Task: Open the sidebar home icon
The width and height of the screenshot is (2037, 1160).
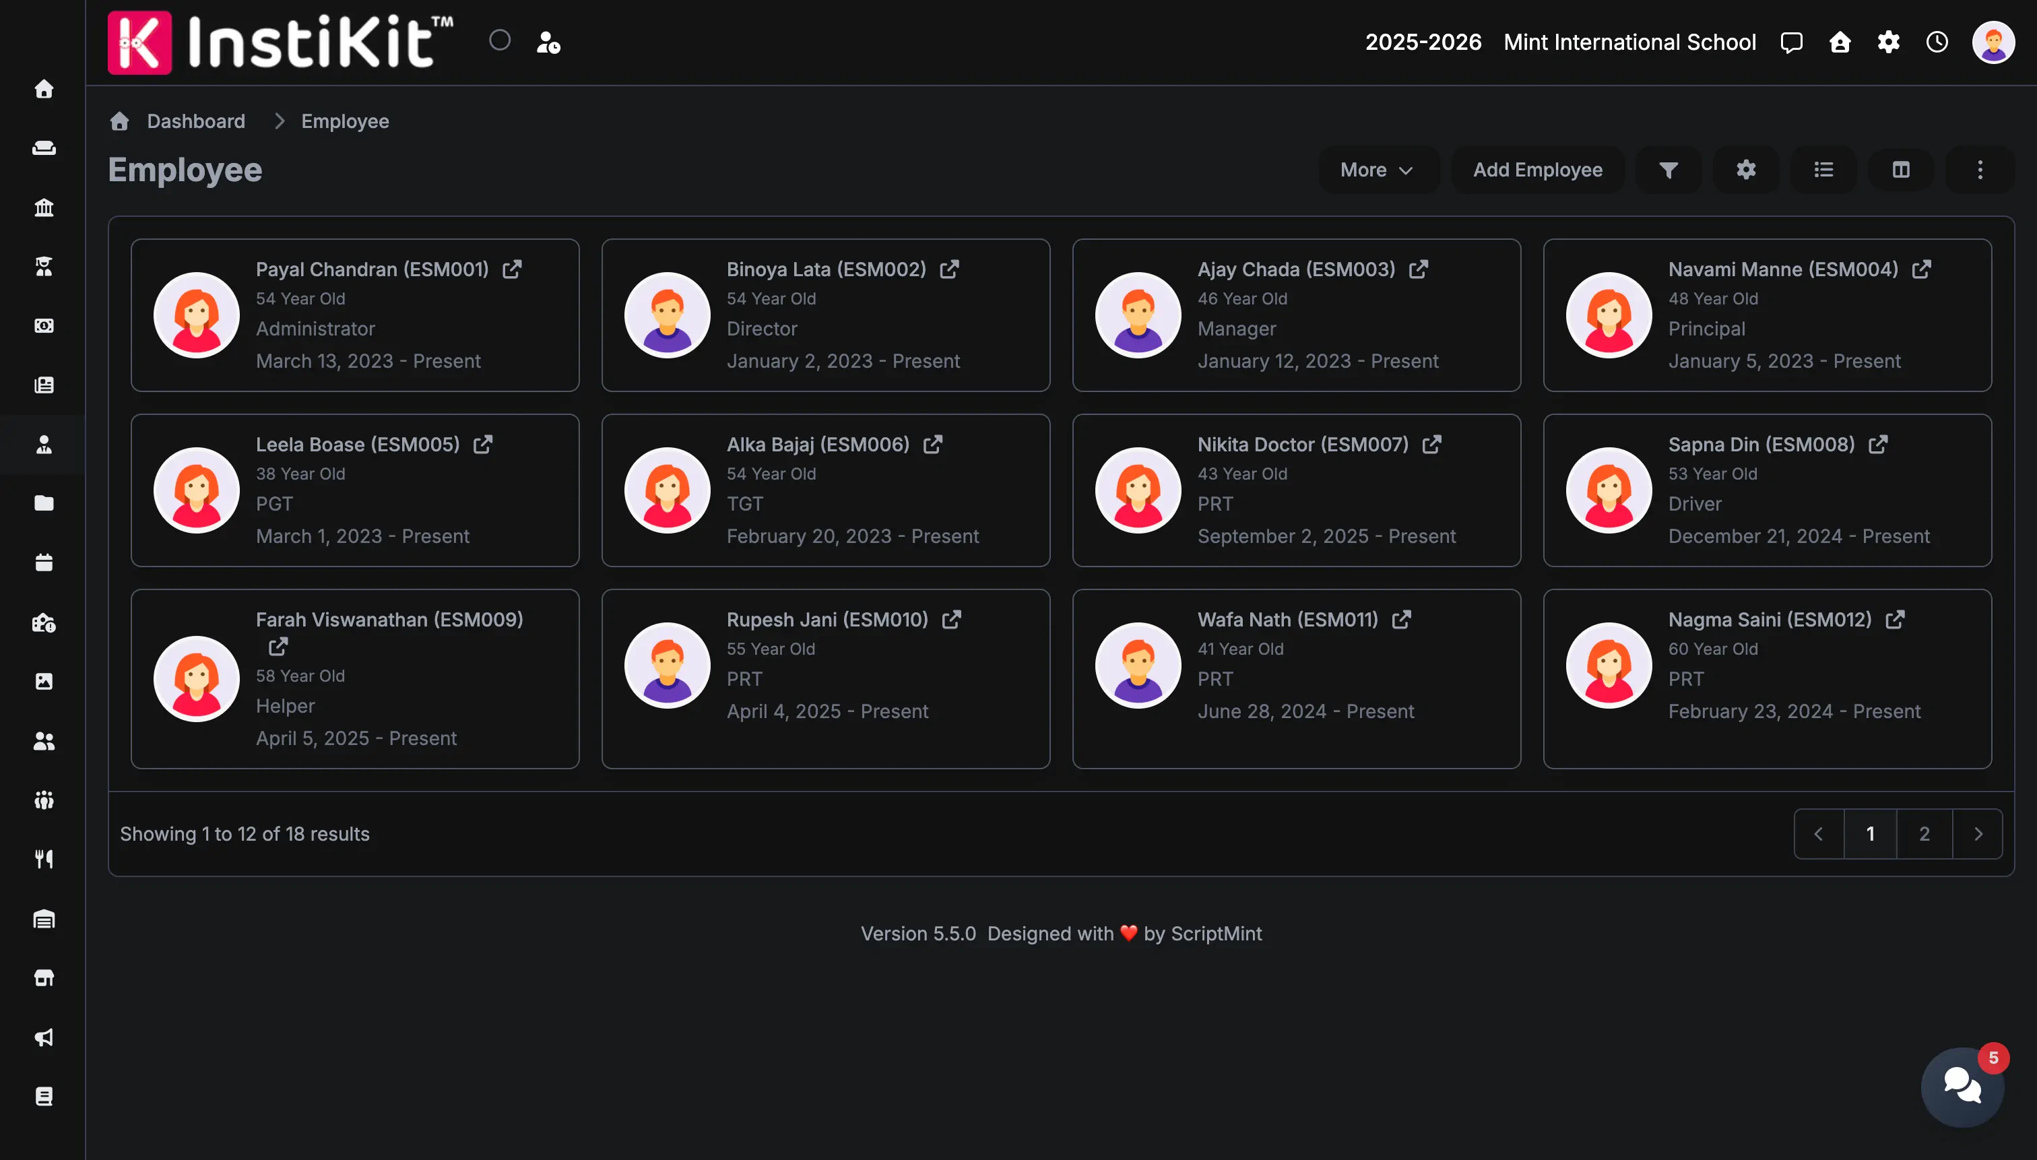Action: (44, 89)
